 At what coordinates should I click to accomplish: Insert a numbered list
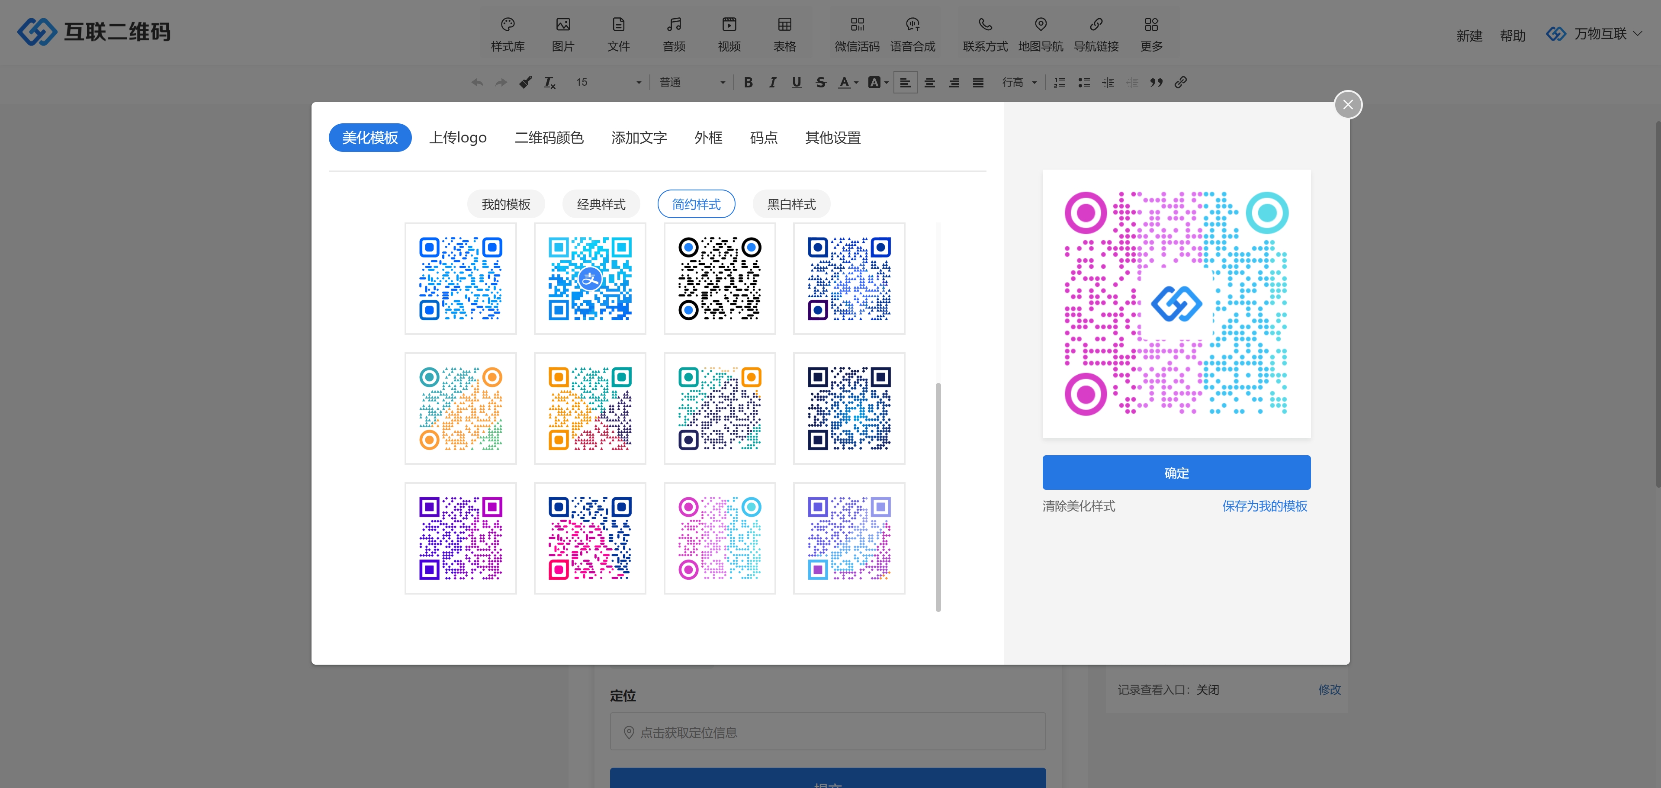pyautogui.click(x=1060, y=83)
